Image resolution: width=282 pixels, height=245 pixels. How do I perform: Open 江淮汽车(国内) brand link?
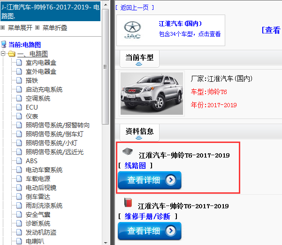[x=180, y=24]
